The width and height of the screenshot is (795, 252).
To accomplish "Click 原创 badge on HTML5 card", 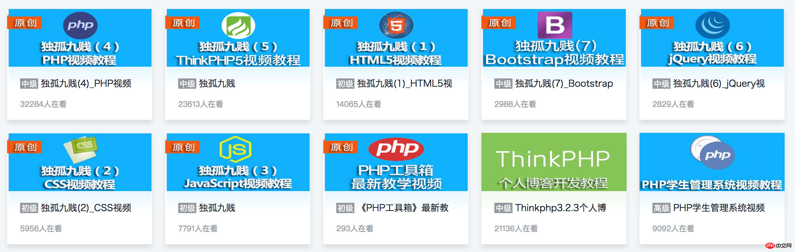I will point(341,23).
